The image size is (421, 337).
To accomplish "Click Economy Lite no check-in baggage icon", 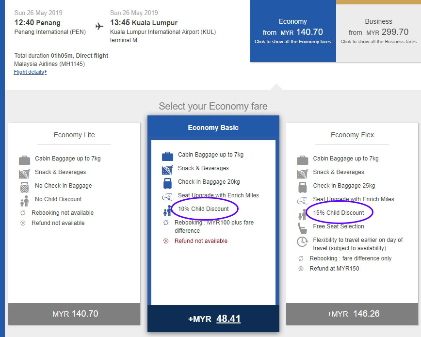I will click(24, 187).
